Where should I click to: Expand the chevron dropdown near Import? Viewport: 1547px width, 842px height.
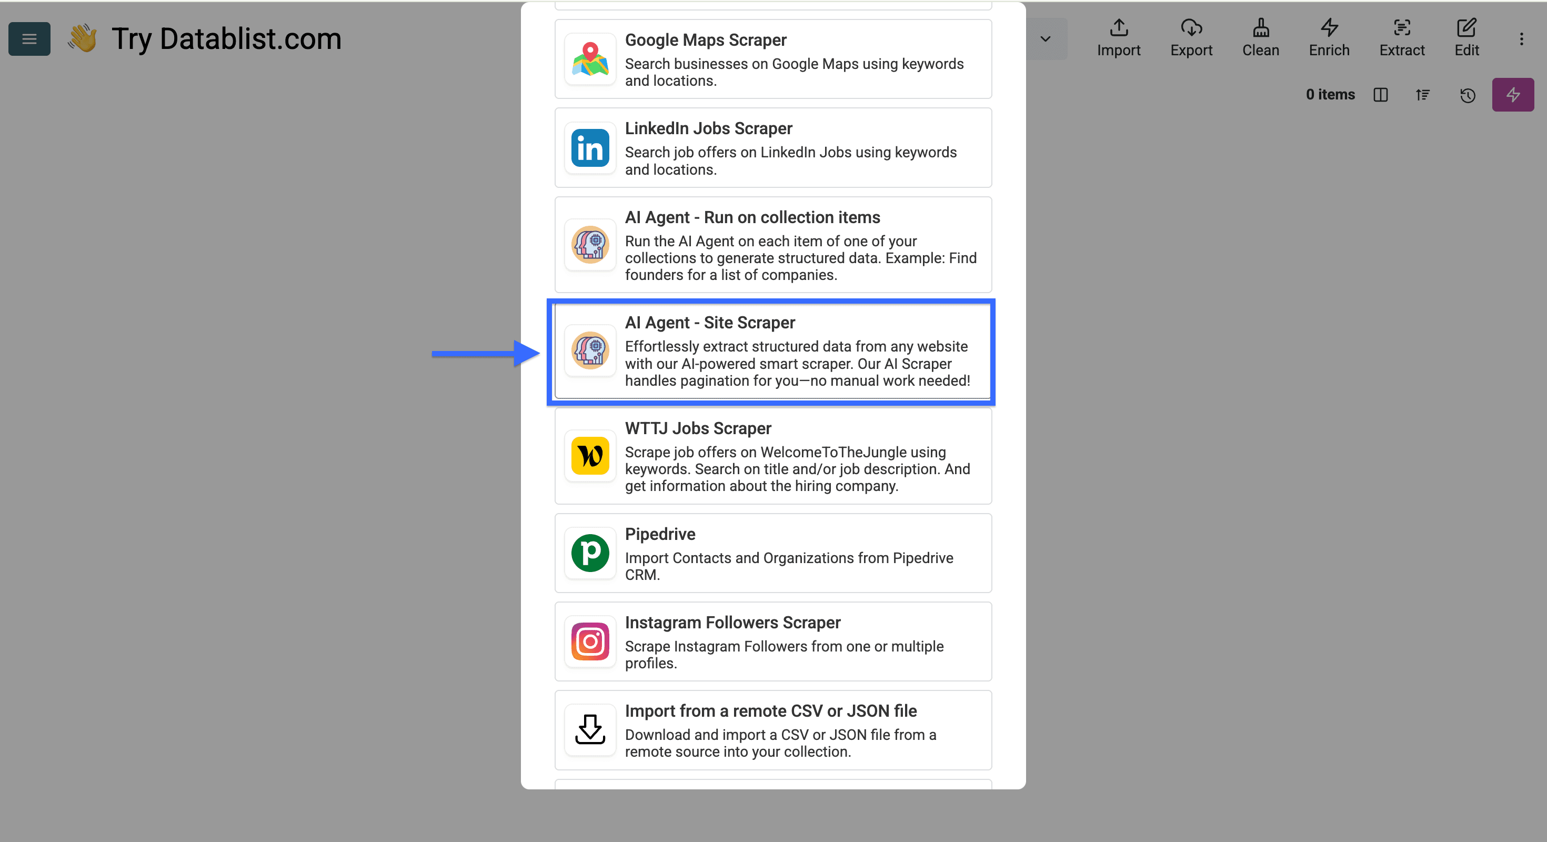coord(1045,39)
